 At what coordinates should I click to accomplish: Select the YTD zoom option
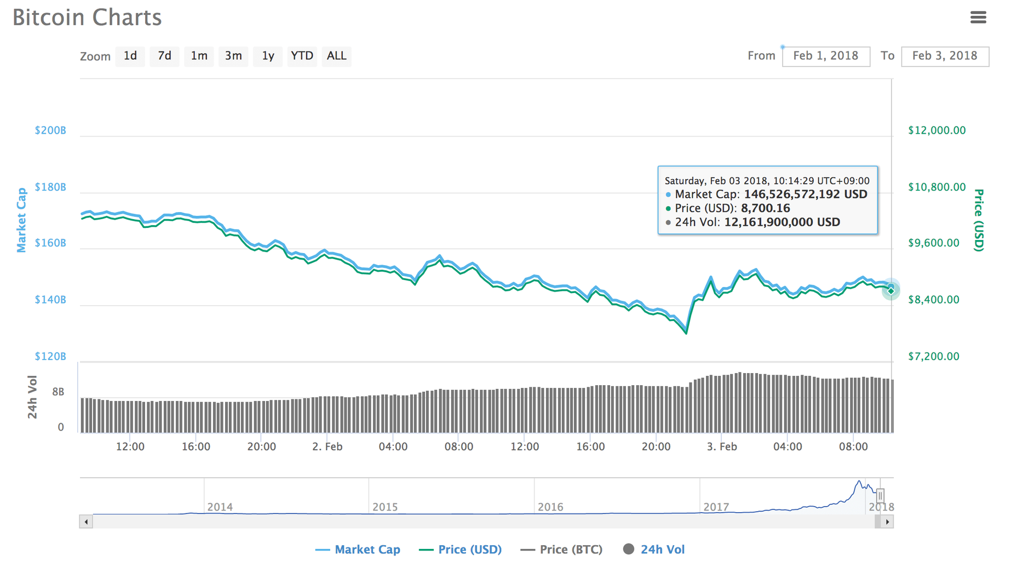click(302, 56)
